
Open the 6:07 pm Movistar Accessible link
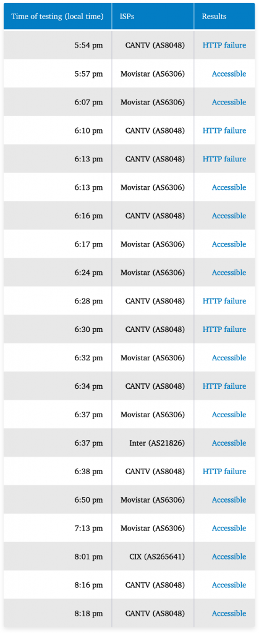point(229,102)
